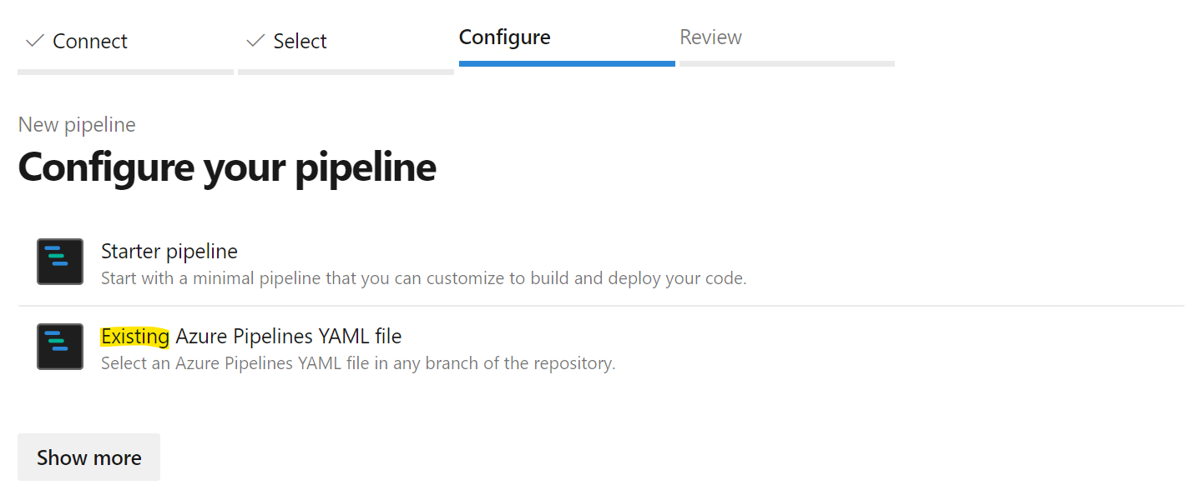Open the Configure step tab
1202x500 pixels.
point(504,37)
